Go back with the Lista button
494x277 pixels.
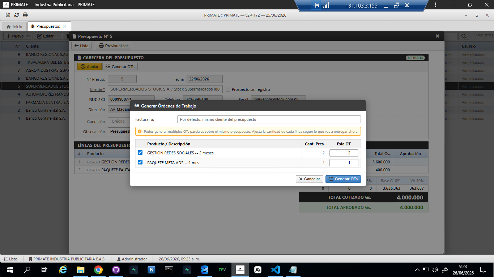[x=81, y=46]
